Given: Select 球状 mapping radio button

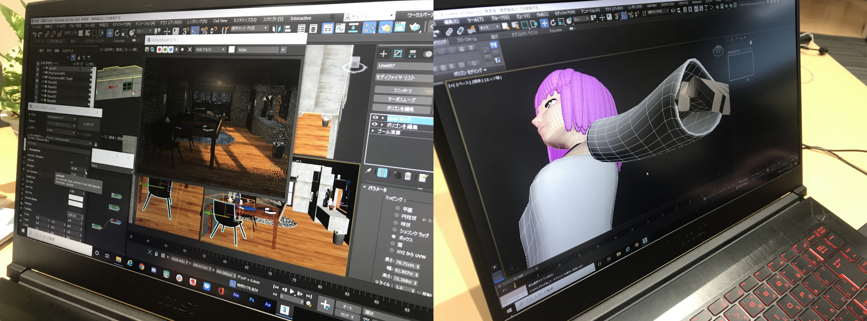Looking at the screenshot, I should pyautogui.click(x=396, y=223).
